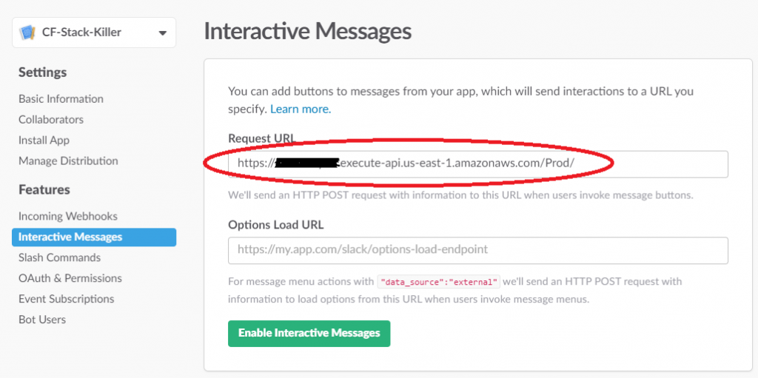Open Install App section
The height and width of the screenshot is (378, 758).
pos(44,140)
